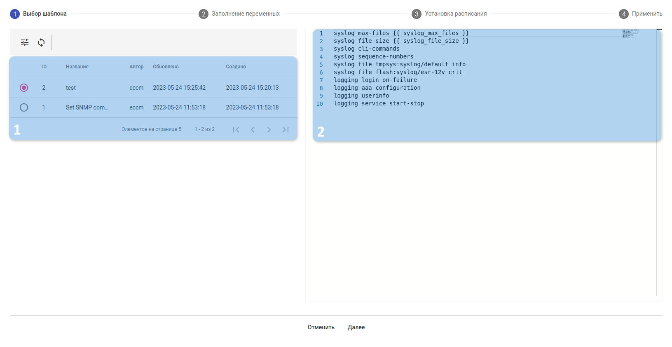Sort table by 'Название' column header

coord(77,67)
